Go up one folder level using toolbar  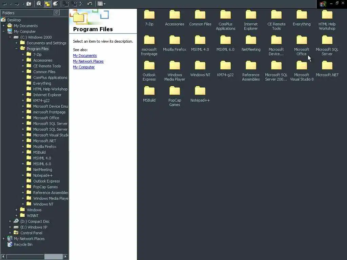[29, 4]
